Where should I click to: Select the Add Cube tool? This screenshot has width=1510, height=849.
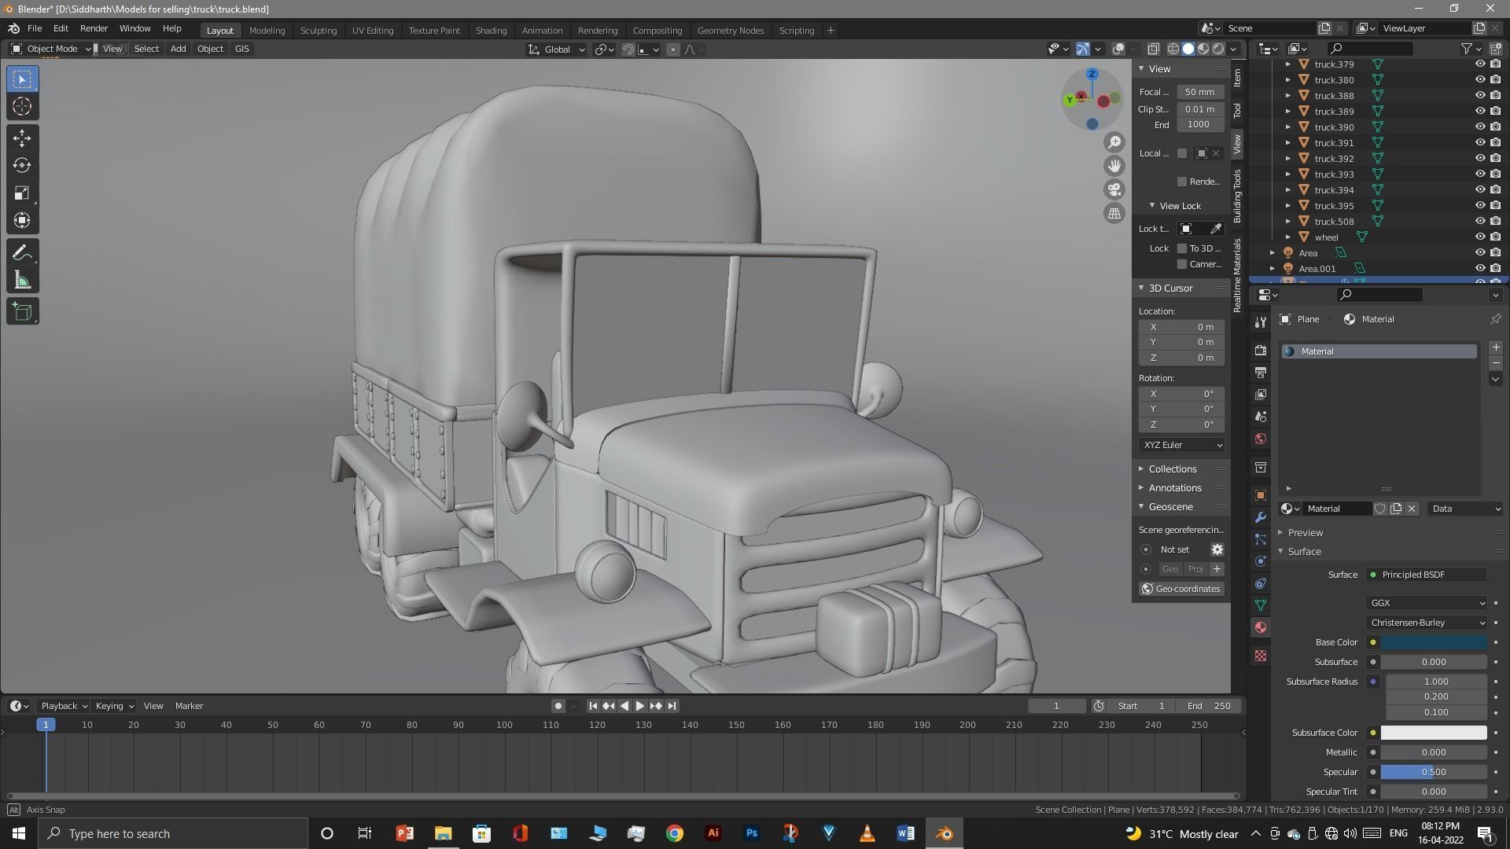point(22,311)
